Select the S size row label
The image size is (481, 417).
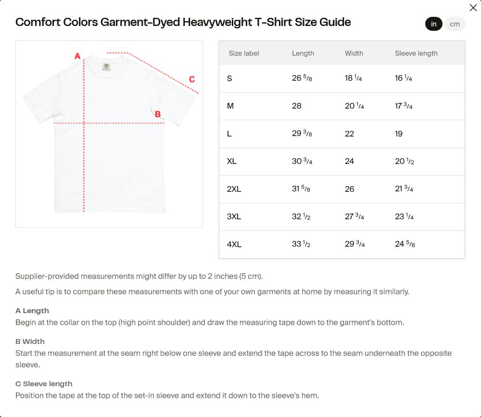pos(229,78)
